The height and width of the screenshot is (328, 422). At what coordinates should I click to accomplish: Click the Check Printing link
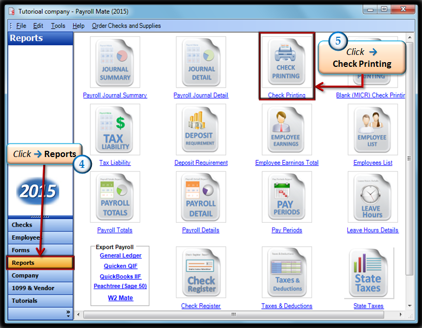click(x=287, y=95)
